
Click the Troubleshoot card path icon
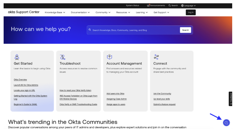62,57
